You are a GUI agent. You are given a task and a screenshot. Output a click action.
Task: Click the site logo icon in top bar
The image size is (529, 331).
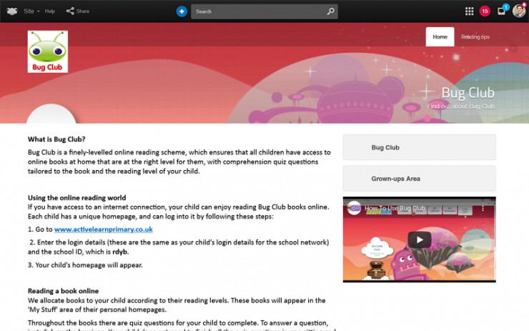(12, 11)
